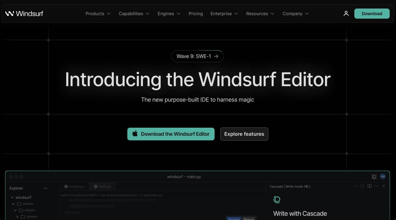The height and width of the screenshot is (220, 396).
Task: Click the book icon in the Cascade panel
Action: (x=369, y=186)
